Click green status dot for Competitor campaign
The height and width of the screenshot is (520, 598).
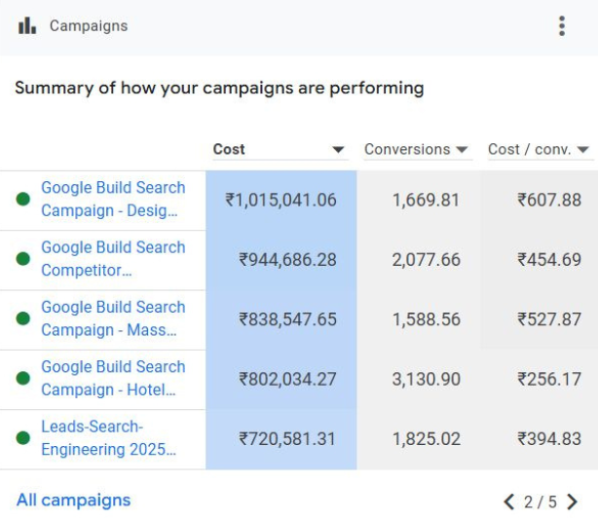coord(23,259)
